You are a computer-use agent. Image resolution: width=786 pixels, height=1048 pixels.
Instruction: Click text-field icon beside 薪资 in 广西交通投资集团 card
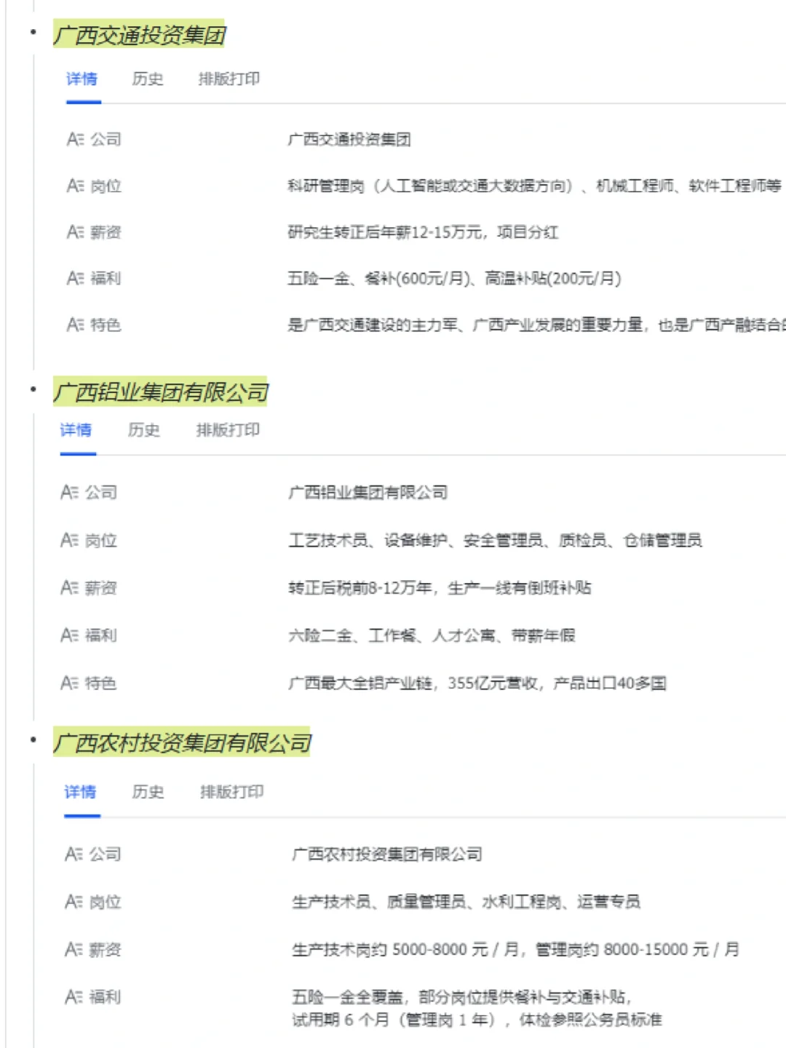(76, 232)
